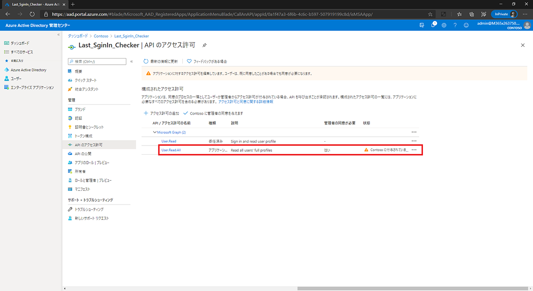
Task: Click Last_SginIn_Checker breadcrumb link
Action: 131,36
